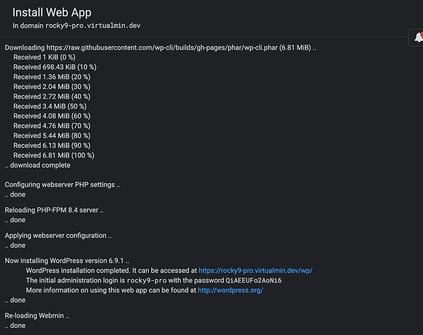The image size is (423, 335).
Task: Click the Received 698.43 KiB (10 %) line
Action: pyautogui.click(x=55, y=67)
